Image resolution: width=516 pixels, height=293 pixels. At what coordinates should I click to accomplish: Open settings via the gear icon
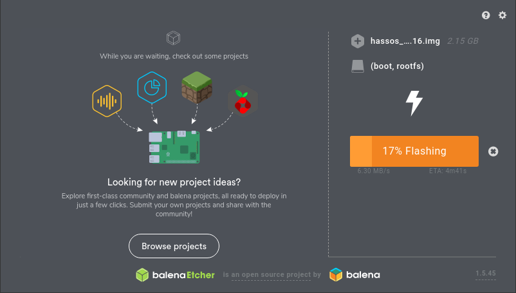(x=502, y=15)
